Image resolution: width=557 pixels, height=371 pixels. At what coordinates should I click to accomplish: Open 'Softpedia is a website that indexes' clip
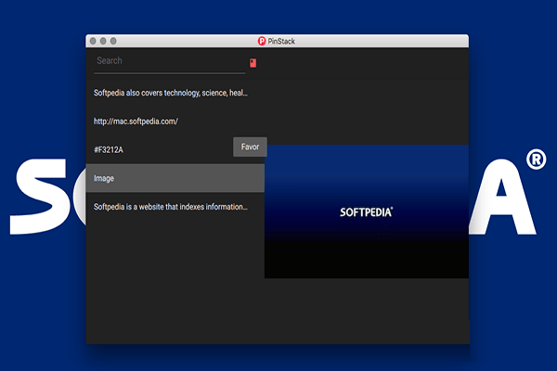pyautogui.click(x=171, y=206)
